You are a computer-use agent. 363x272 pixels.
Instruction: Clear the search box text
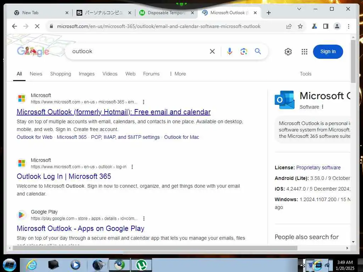point(212,51)
